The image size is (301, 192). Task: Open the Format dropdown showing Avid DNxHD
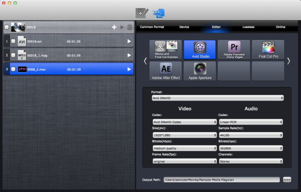[218, 98]
